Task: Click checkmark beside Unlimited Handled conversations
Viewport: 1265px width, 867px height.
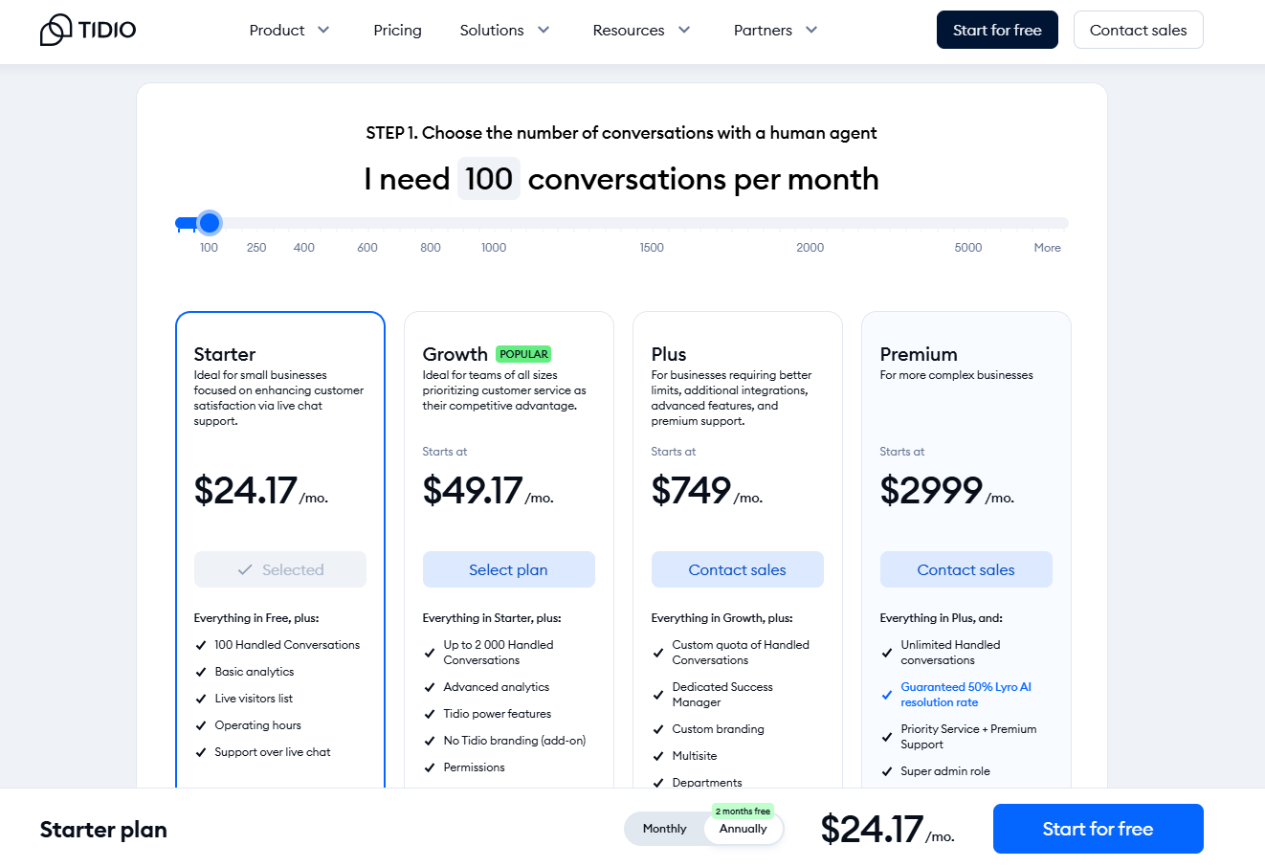Action: 887,653
